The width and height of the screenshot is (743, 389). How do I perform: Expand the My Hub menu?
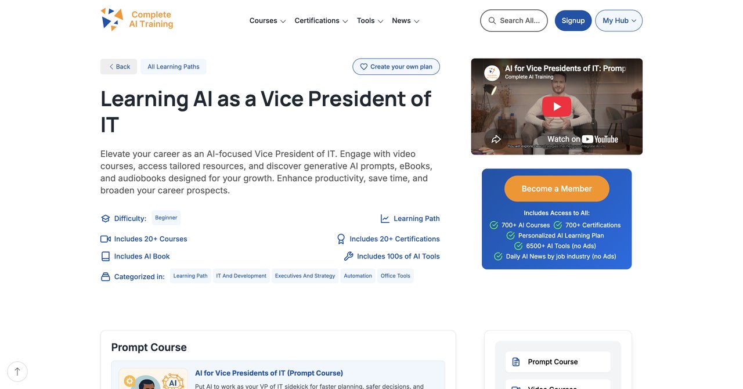pyautogui.click(x=619, y=20)
